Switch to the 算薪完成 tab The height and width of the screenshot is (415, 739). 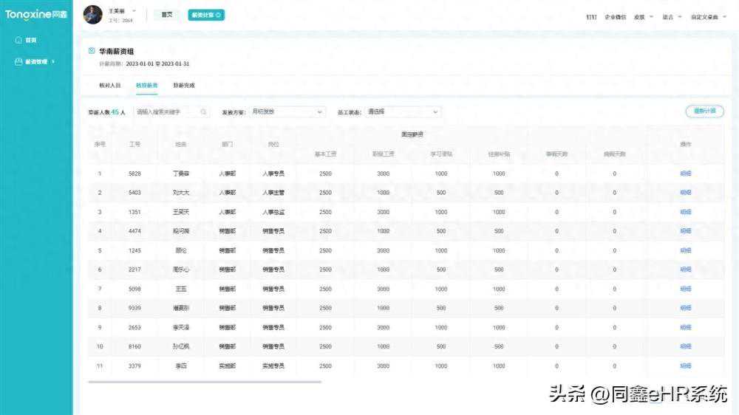tap(184, 86)
